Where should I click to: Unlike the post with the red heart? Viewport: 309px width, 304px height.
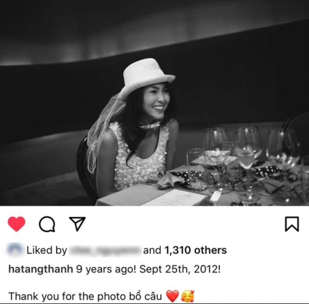click(x=16, y=224)
